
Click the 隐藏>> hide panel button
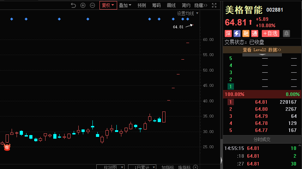click(x=201, y=5)
